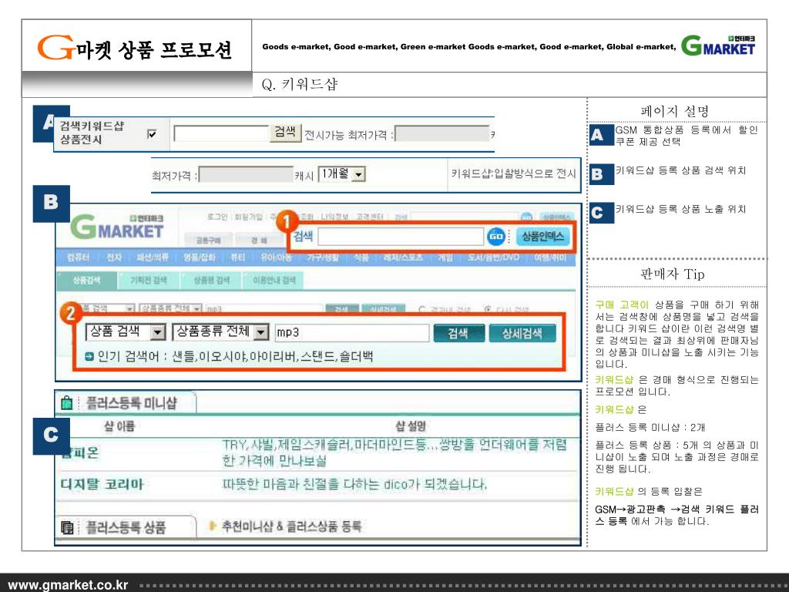Open the 전자 category menu
This screenshot has width=789, height=592.
(114, 257)
